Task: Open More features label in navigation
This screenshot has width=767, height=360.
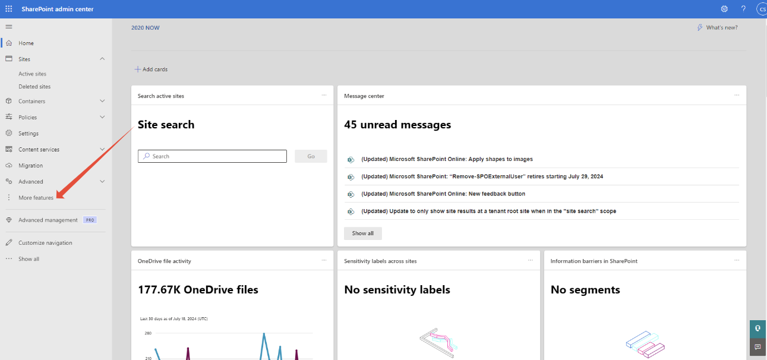Action: (x=36, y=198)
